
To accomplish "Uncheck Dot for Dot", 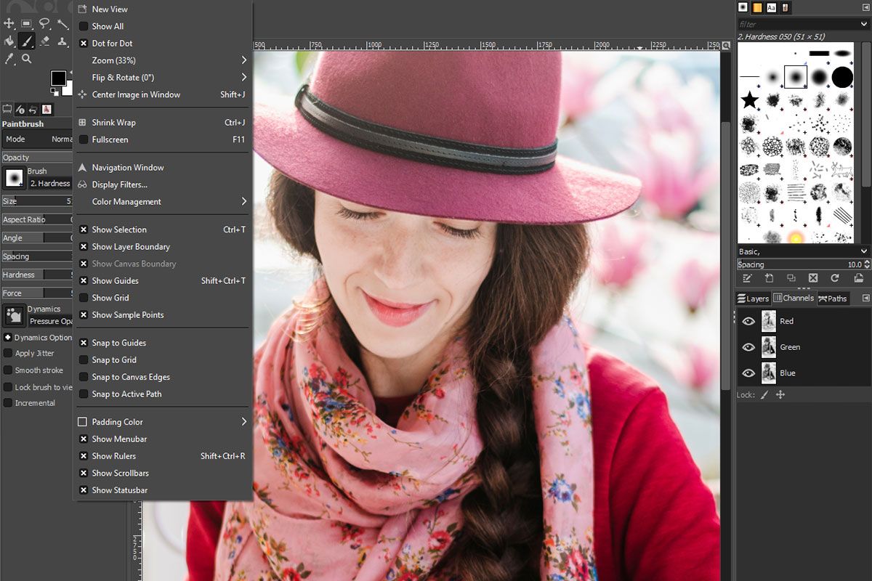I will click(84, 44).
